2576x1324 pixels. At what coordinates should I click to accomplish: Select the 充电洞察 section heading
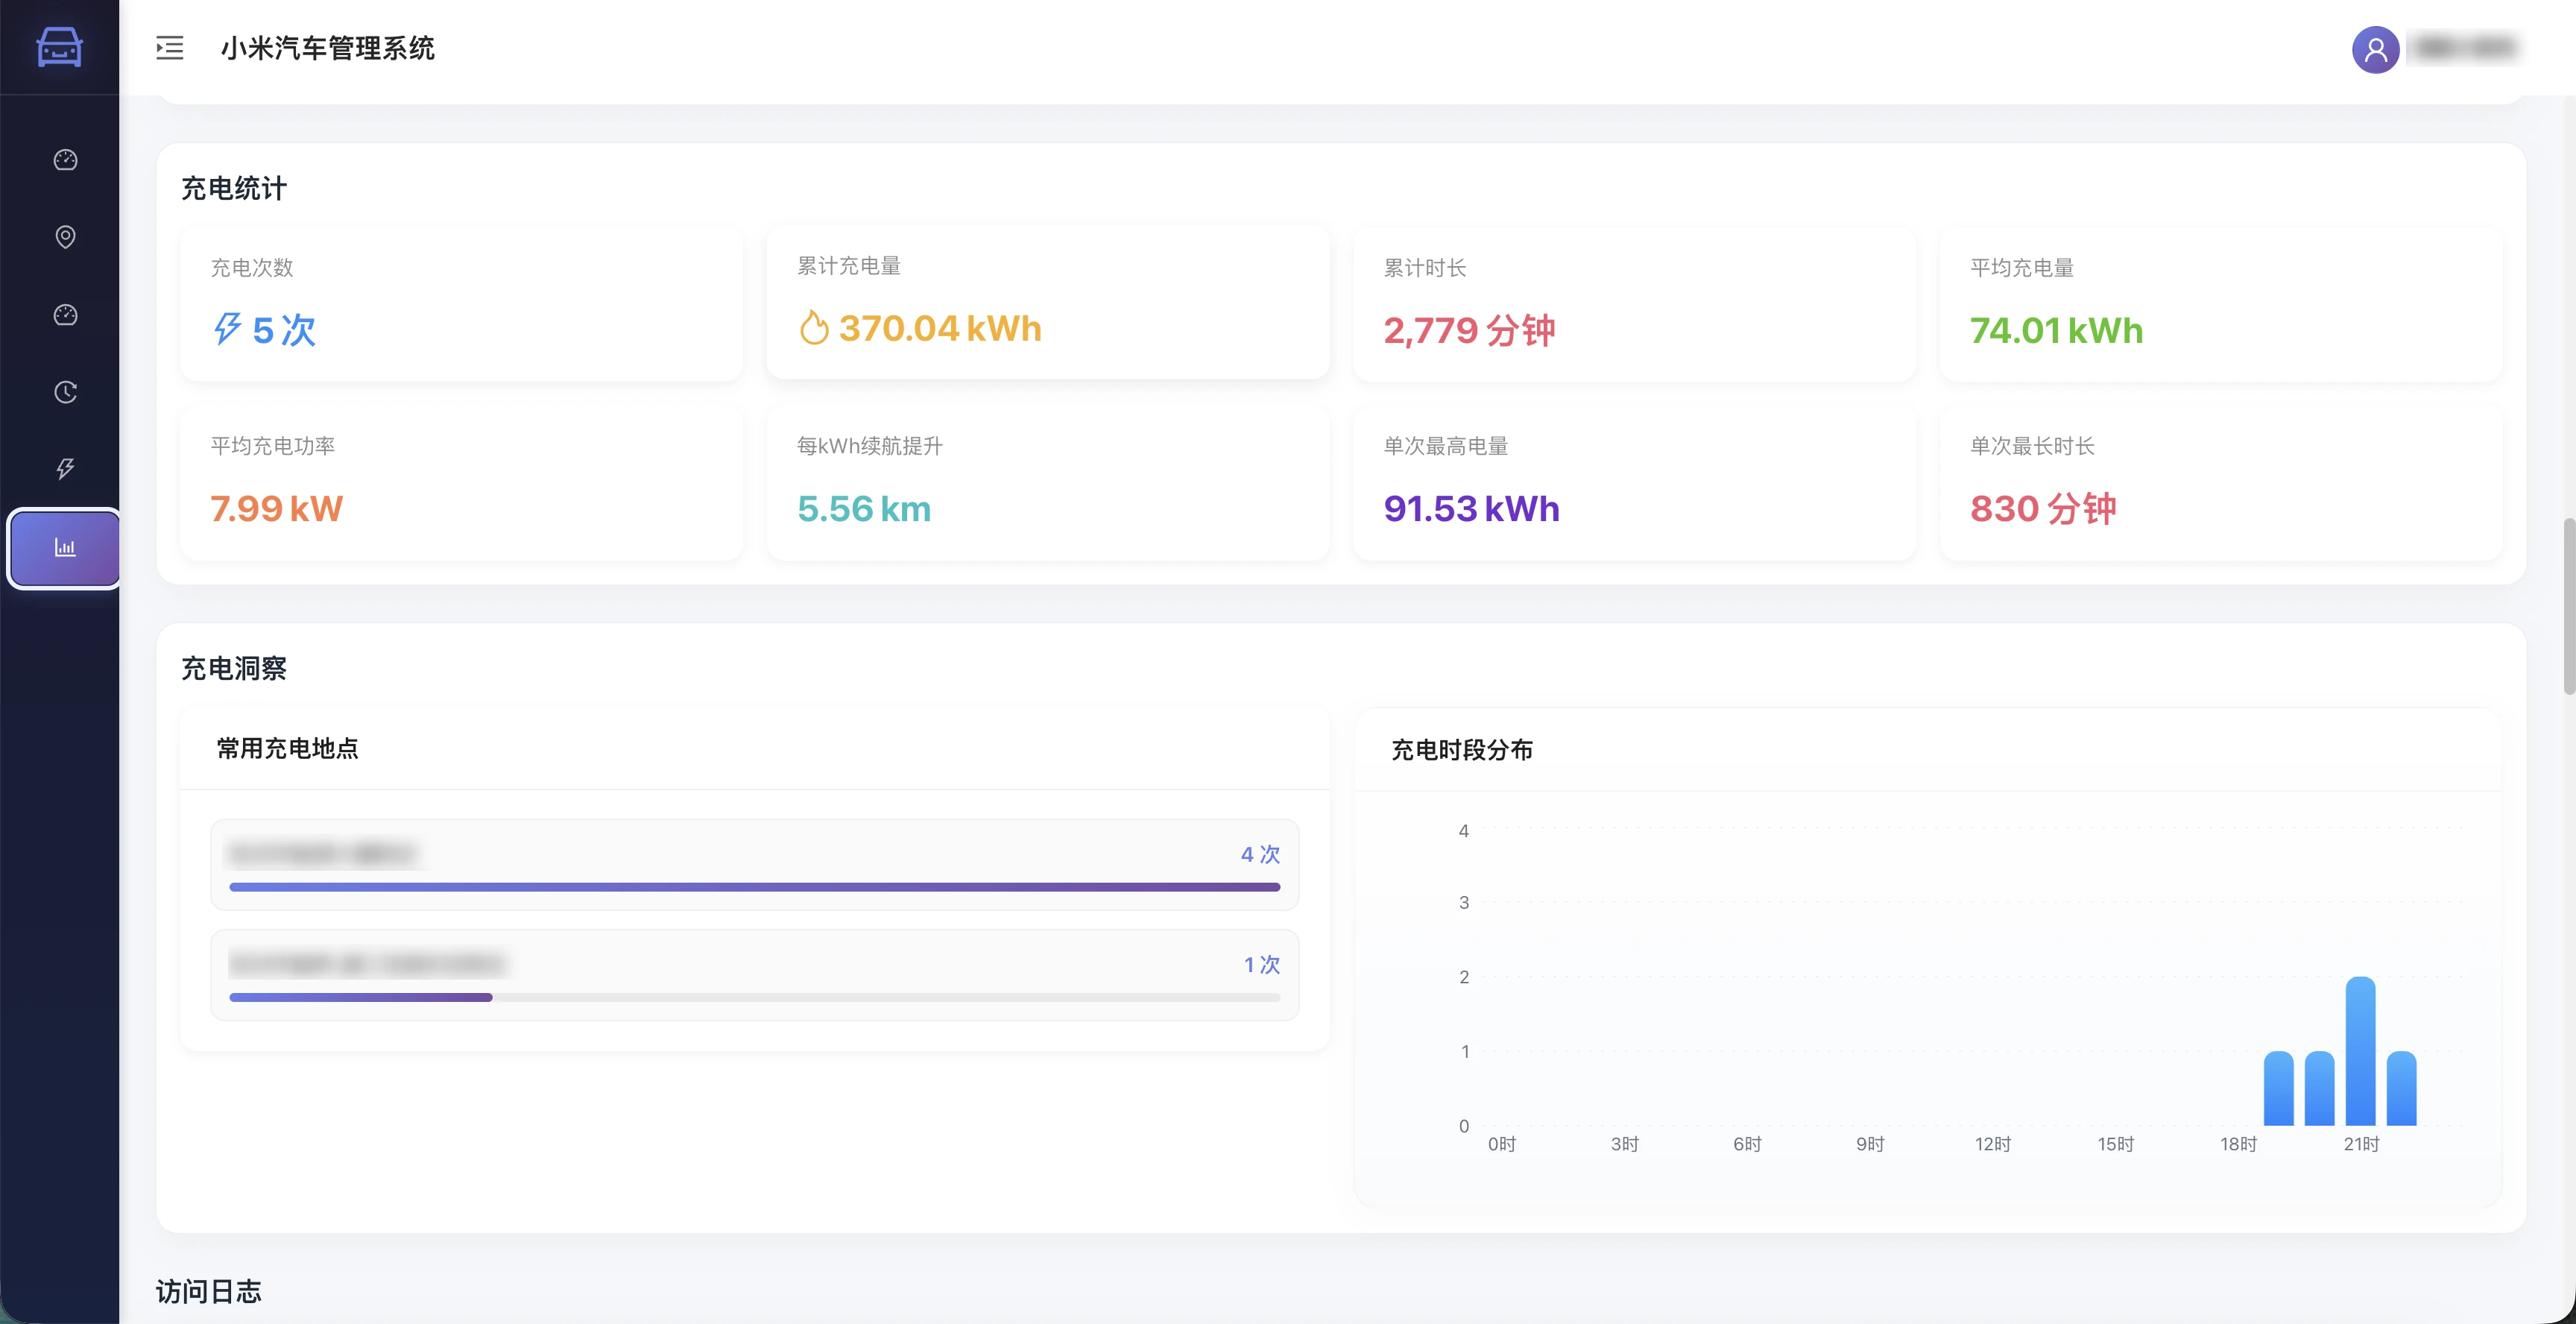pos(233,668)
